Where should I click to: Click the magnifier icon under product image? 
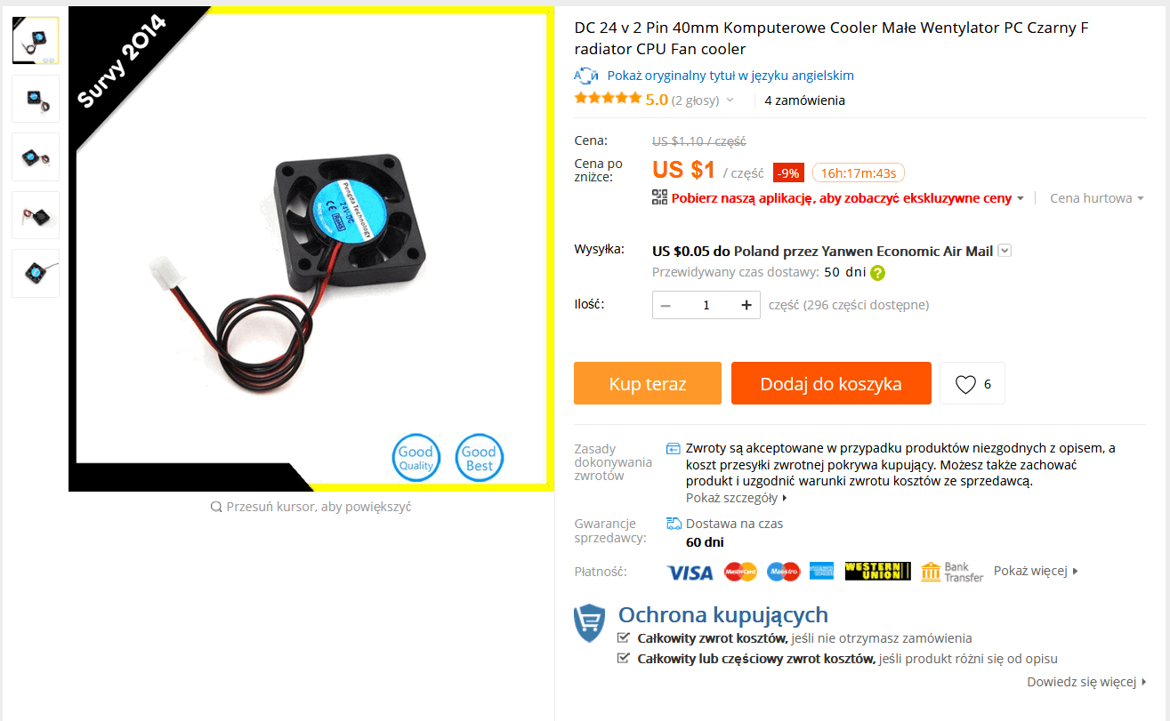(216, 507)
